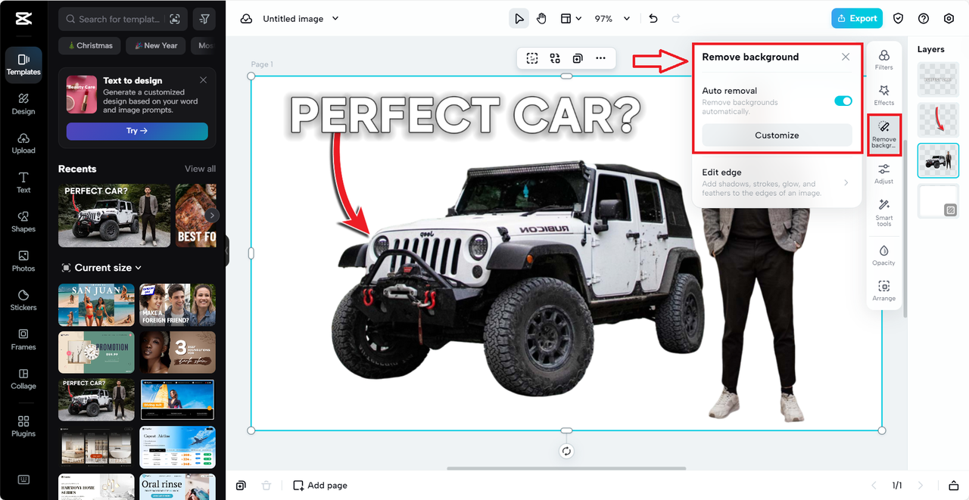Screen dimensions: 969x500
Task: Open the Remove background tool
Action: (883, 134)
